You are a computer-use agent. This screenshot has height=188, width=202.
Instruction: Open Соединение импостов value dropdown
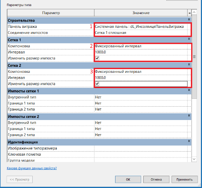point(141,33)
